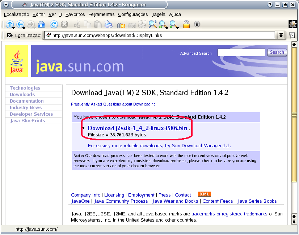Click the vertical scrollbar up arrow
The height and width of the screenshot is (235, 299).
pyautogui.click(x=294, y=45)
